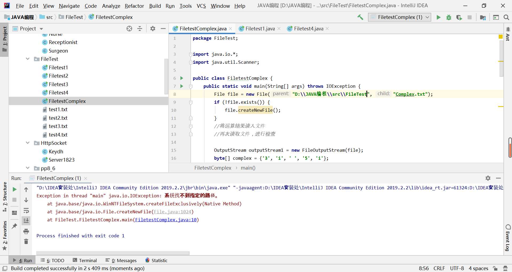Open the Event Log side panel
This screenshot has height=272, width=512.
tap(508, 238)
